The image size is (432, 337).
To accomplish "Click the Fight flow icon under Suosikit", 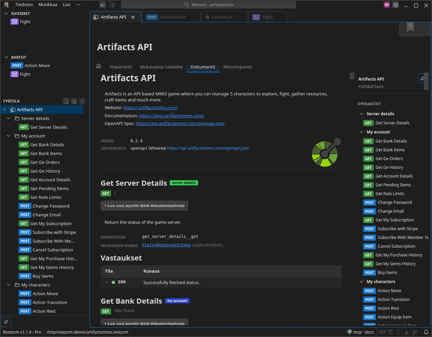I will (14, 22).
